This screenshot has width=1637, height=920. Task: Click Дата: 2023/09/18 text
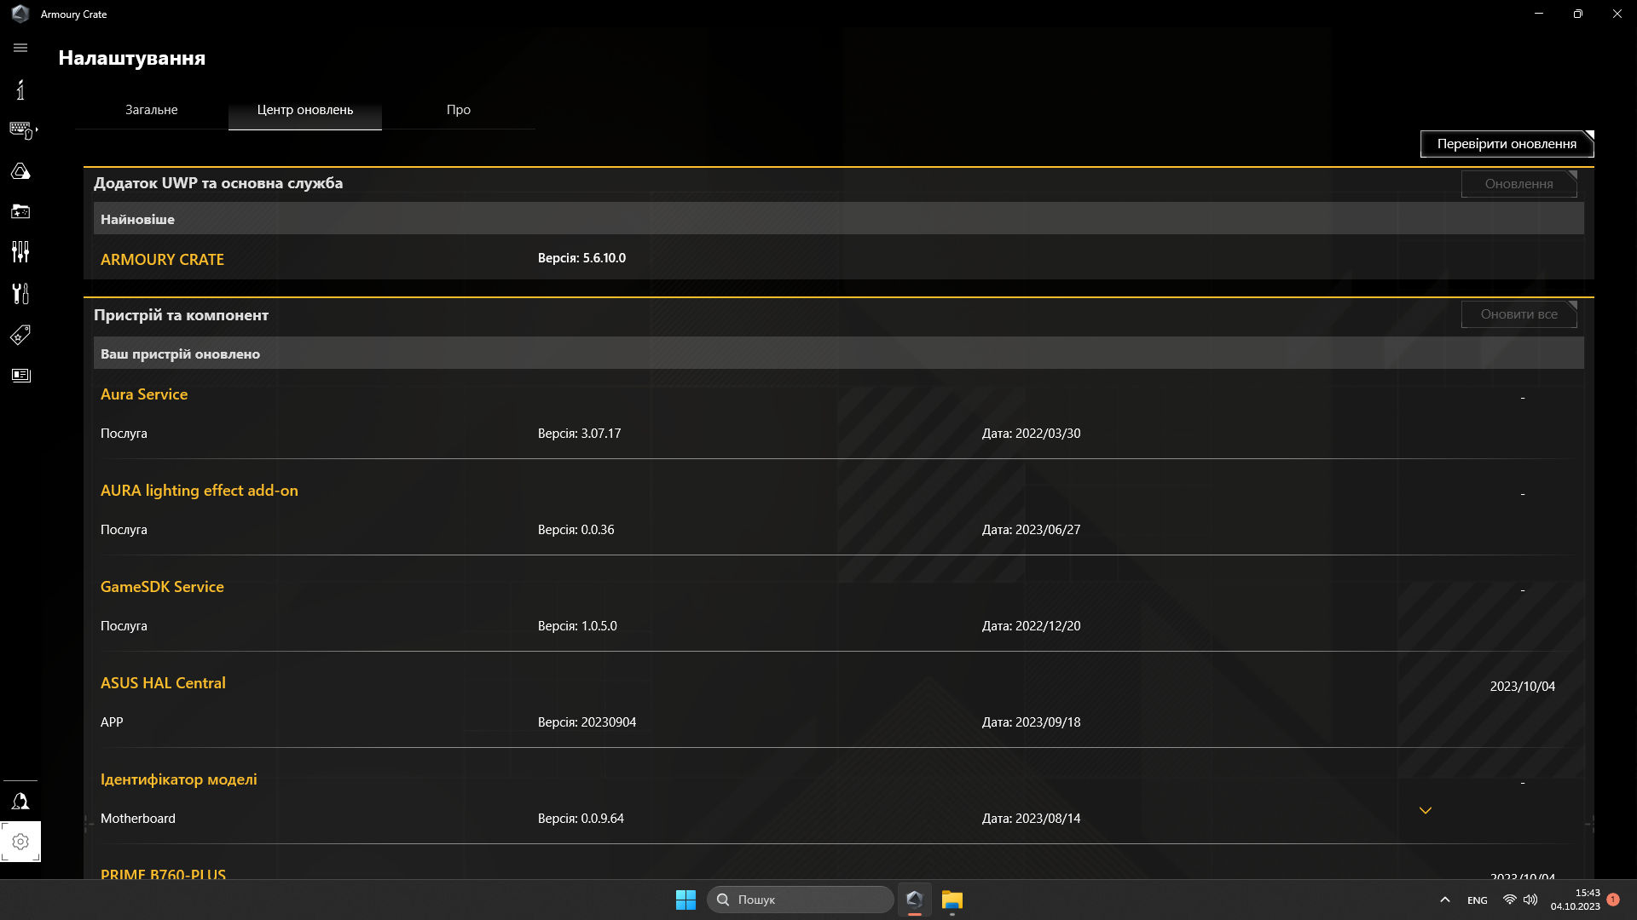tap(1031, 722)
